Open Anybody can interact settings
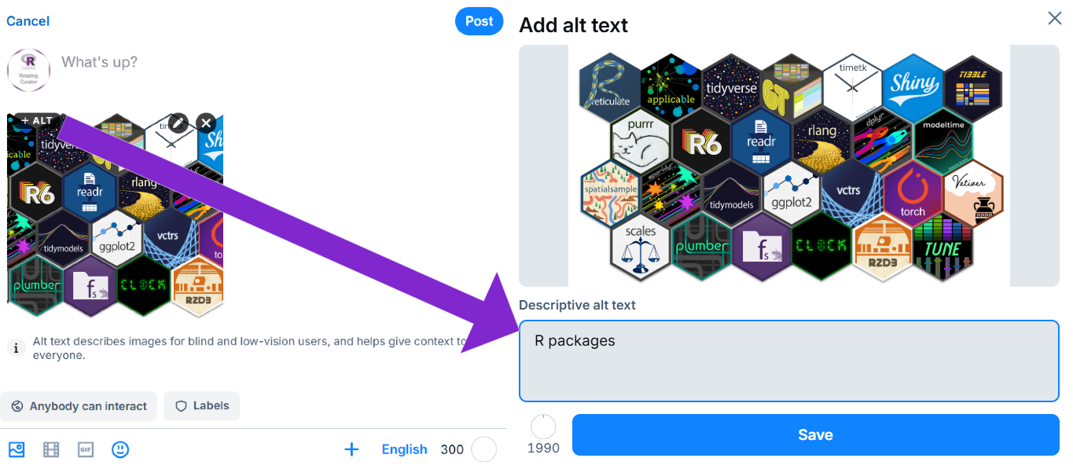The width and height of the screenshot is (1073, 469). coord(79,406)
